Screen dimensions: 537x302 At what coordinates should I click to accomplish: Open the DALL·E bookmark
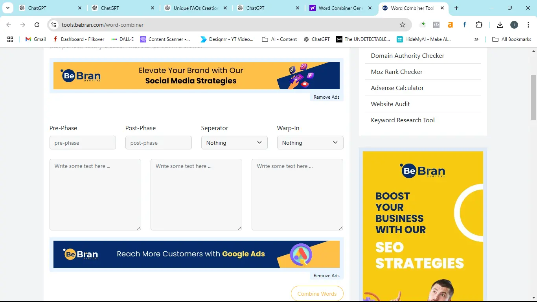point(123,39)
